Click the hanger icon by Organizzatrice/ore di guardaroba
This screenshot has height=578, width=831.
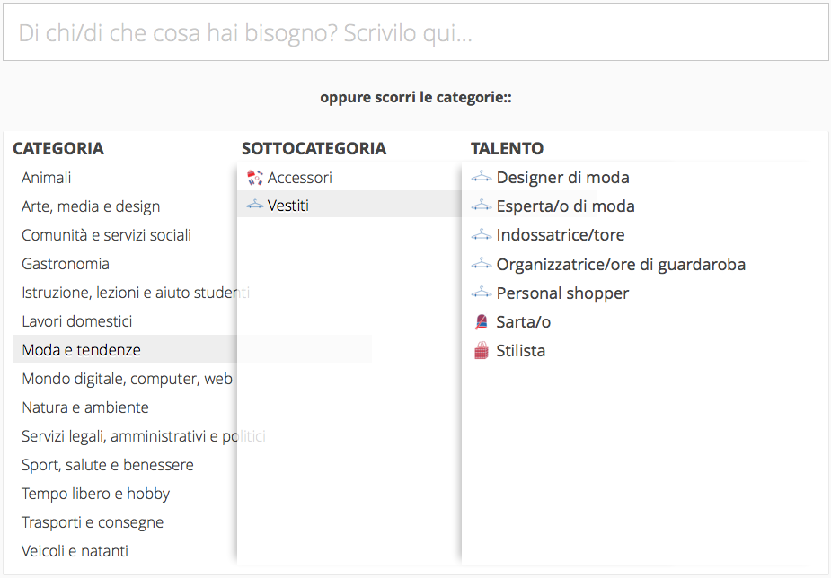click(x=482, y=264)
